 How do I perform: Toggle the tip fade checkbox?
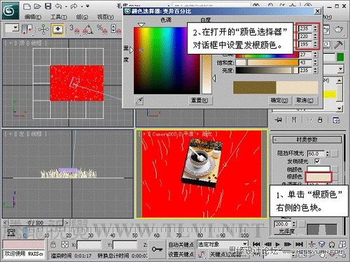tap(317, 161)
